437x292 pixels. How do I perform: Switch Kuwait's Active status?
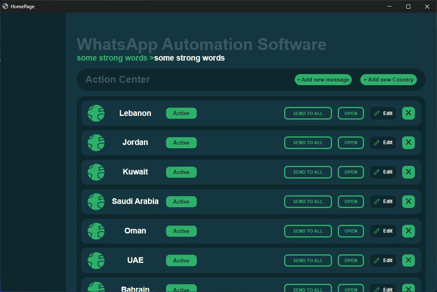[182, 172]
